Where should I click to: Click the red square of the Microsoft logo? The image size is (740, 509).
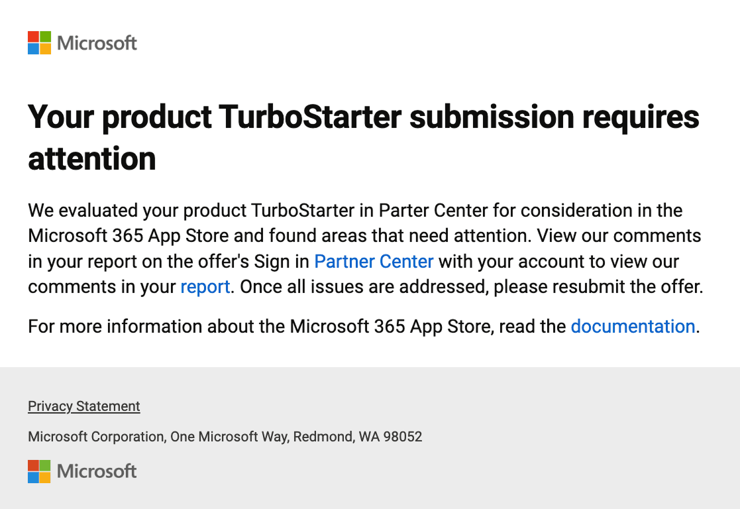pos(32,37)
